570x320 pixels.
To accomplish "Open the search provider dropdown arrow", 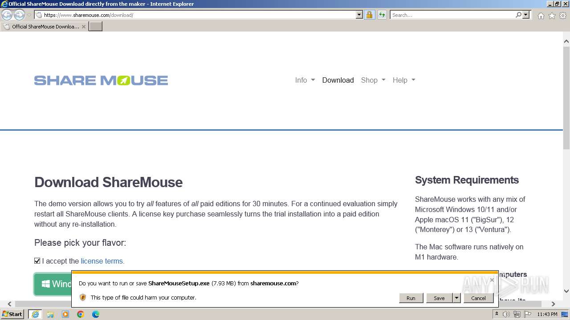I will 526,15.
